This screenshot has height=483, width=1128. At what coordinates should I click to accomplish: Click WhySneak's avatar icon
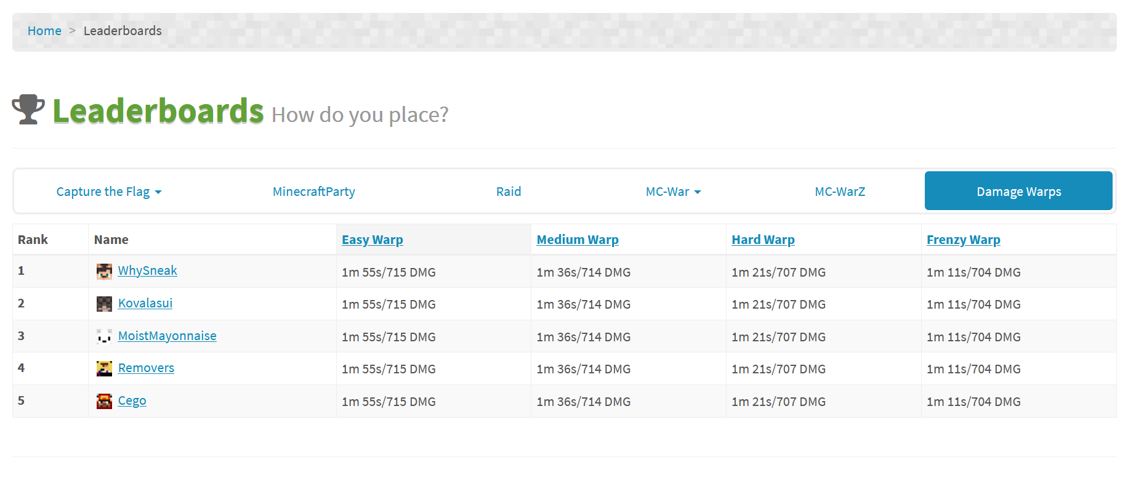(x=104, y=272)
